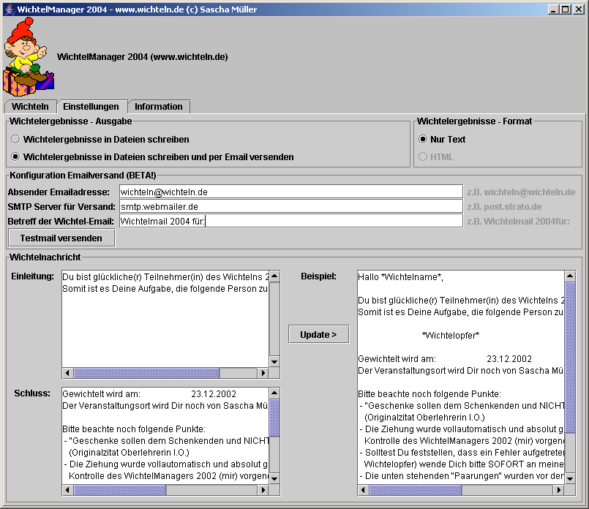
Task: Maximize the WichtelManager window
Action: point(565,10)
